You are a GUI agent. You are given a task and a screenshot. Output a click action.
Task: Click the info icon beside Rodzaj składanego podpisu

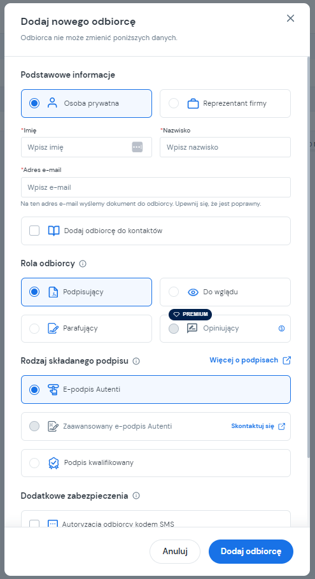click(136, 361)
